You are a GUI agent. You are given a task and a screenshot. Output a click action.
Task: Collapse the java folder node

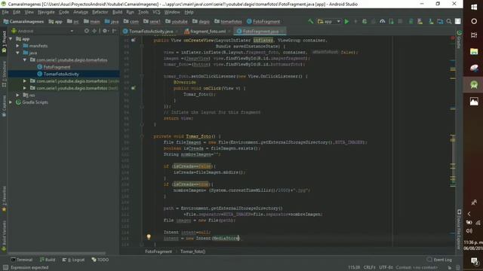18,53
